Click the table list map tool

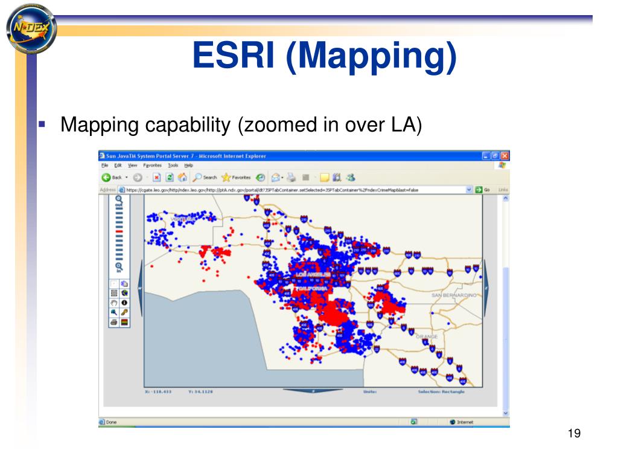(114, 293)
